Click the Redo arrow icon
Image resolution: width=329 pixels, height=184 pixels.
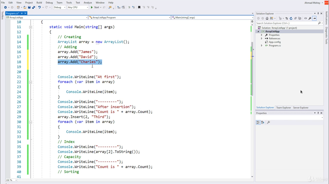46,7
